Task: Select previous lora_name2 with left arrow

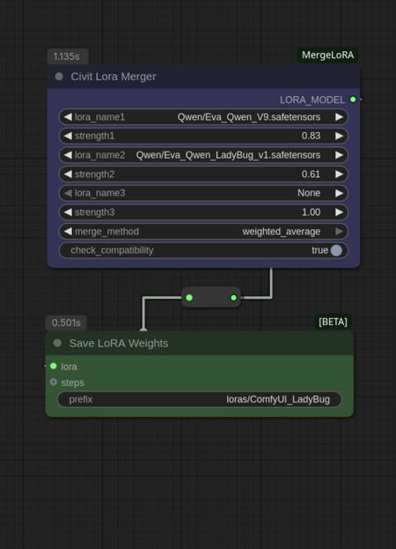Action: point(68,155)
